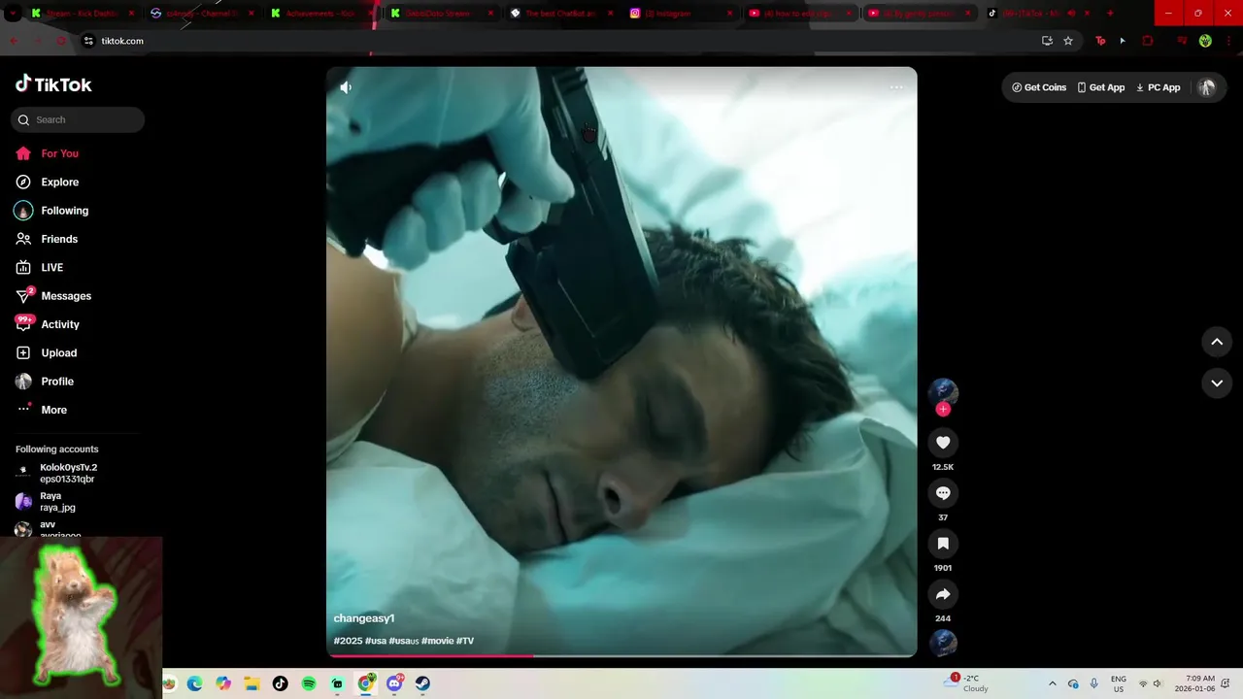Mute the video with speaker icon
This screenshot has width=1243, height=699.
coord(346,87)
